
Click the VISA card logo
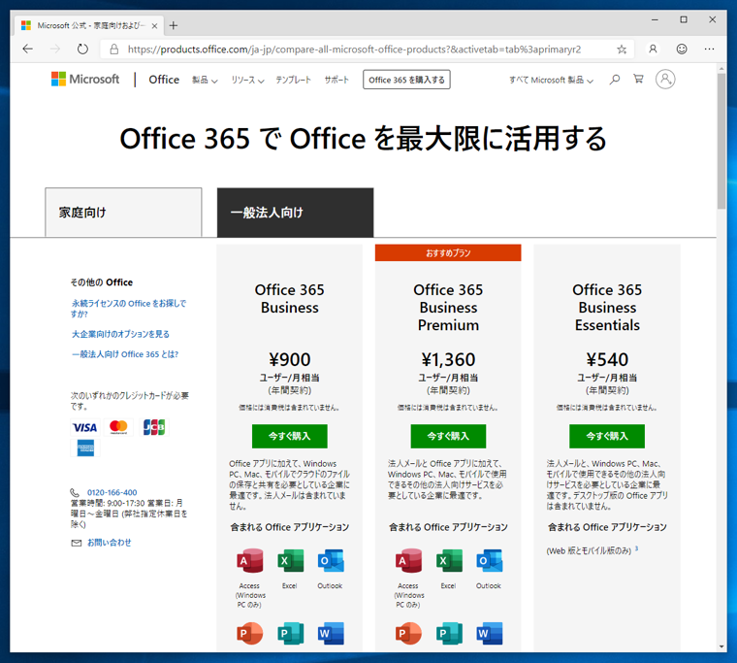(x=84, y=427)
